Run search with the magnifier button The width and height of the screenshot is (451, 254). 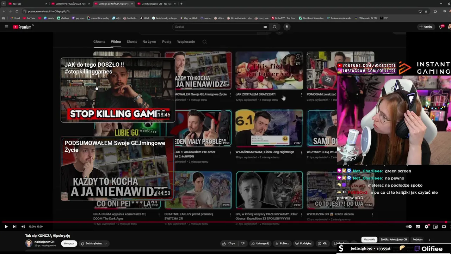point(274,27)
